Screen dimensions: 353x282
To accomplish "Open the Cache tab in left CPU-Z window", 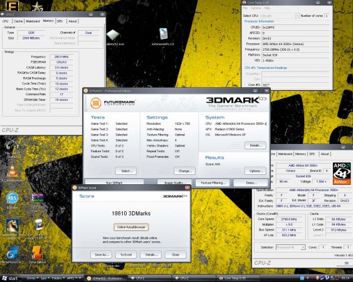I will click(18, 21).
